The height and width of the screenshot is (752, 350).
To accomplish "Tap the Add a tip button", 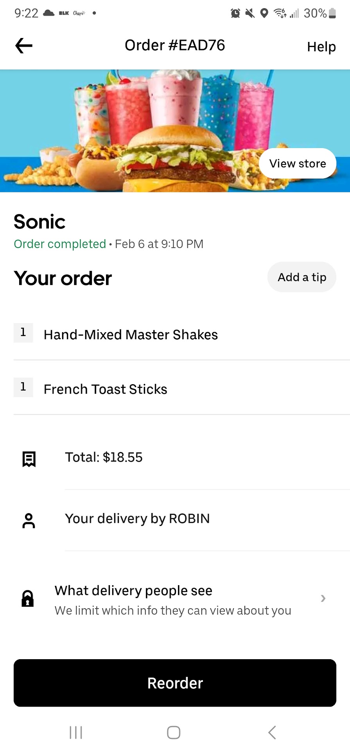I will pos(302,277).
